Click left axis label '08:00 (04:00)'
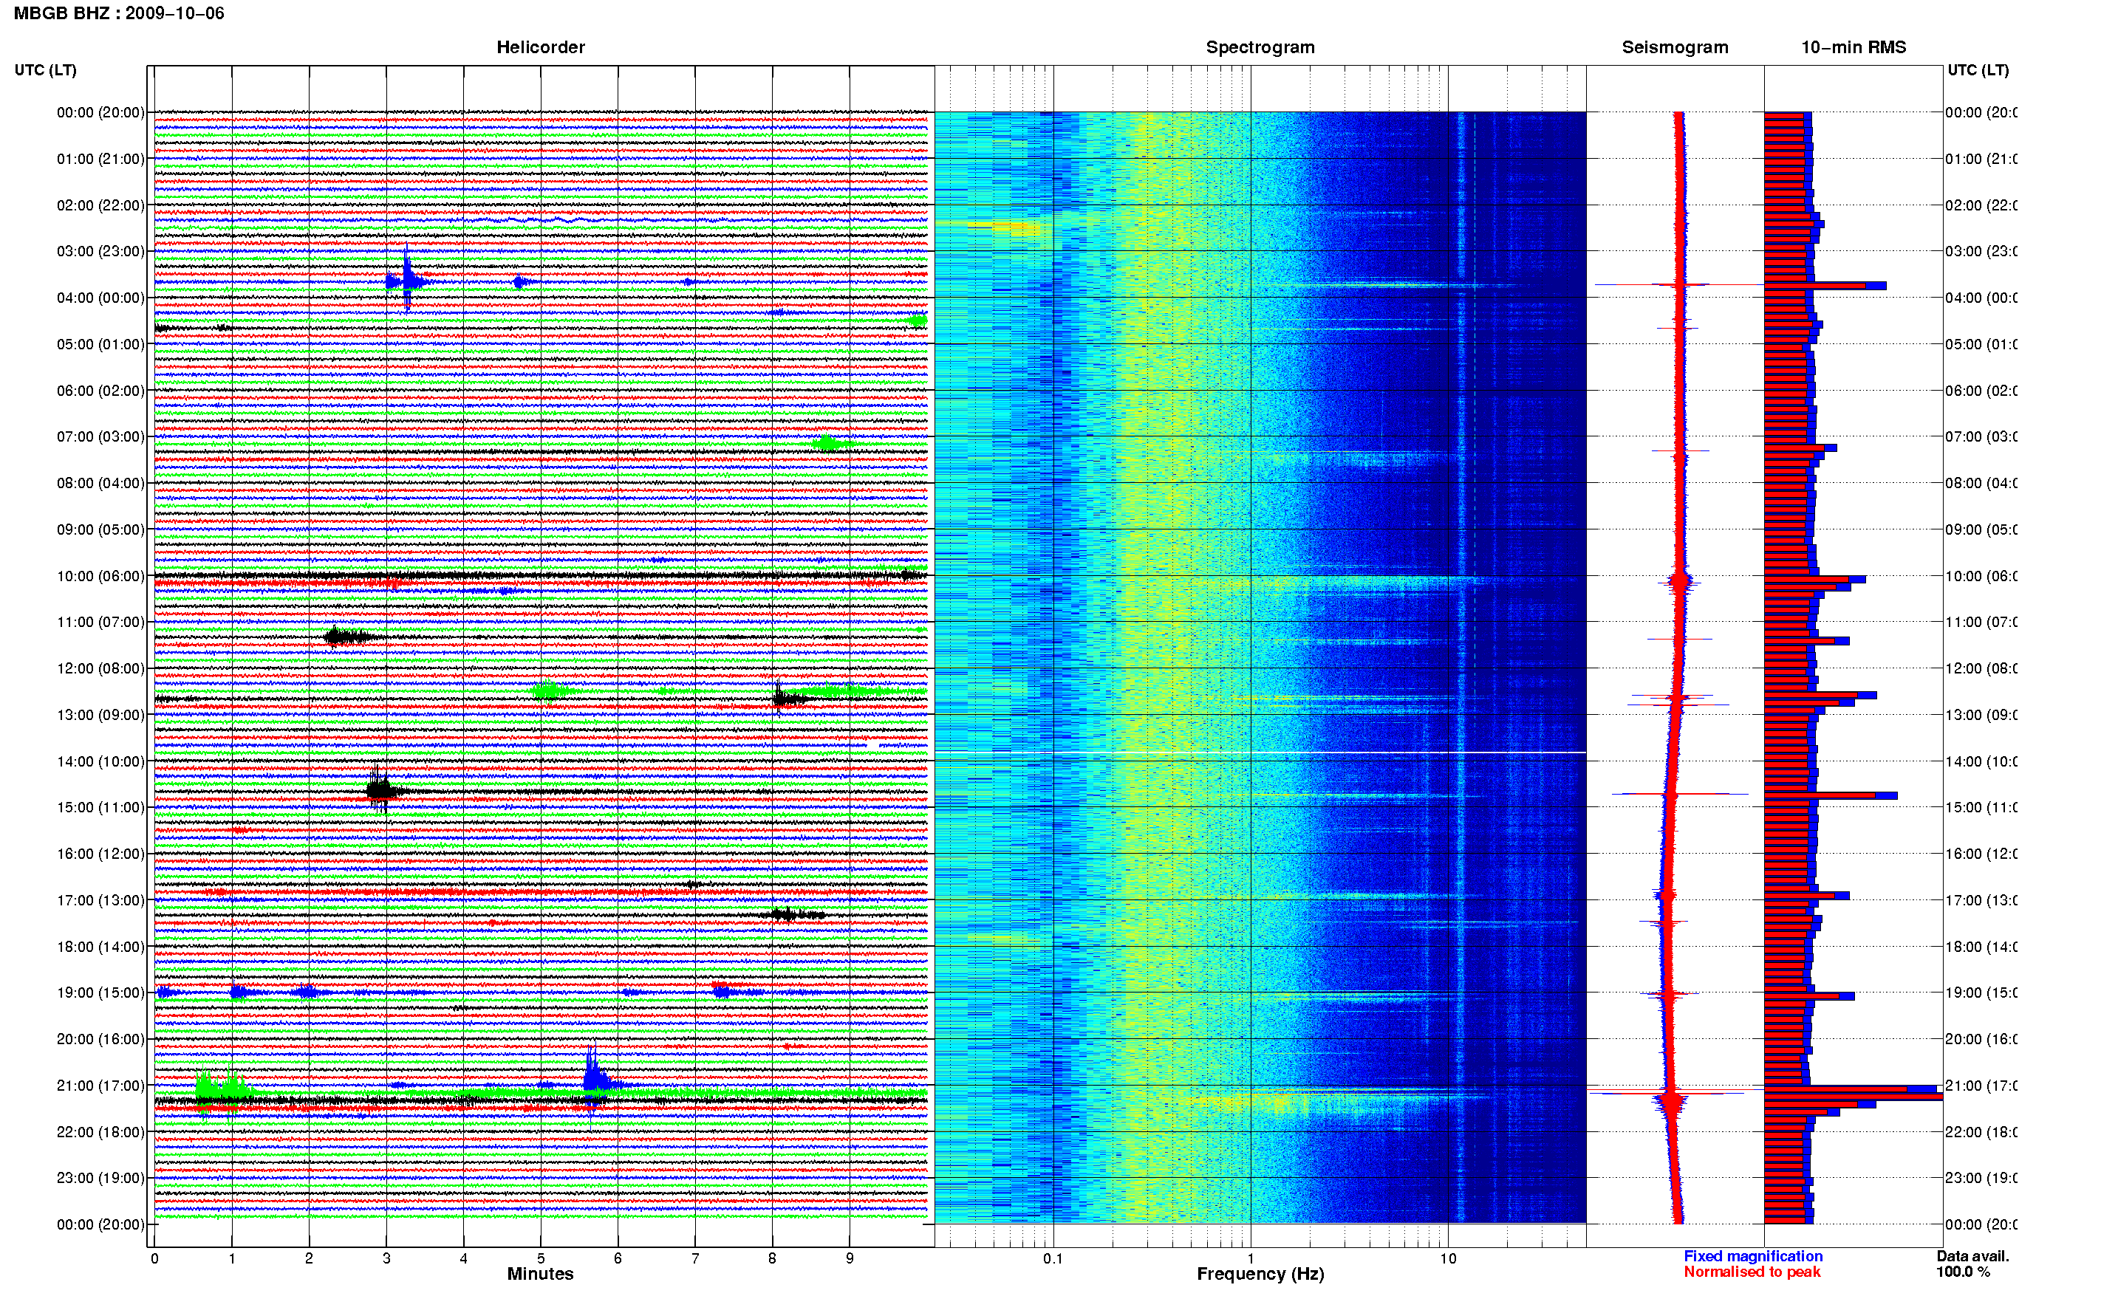This screenshot has height=1313, width=2101. [x=100, y=483]
